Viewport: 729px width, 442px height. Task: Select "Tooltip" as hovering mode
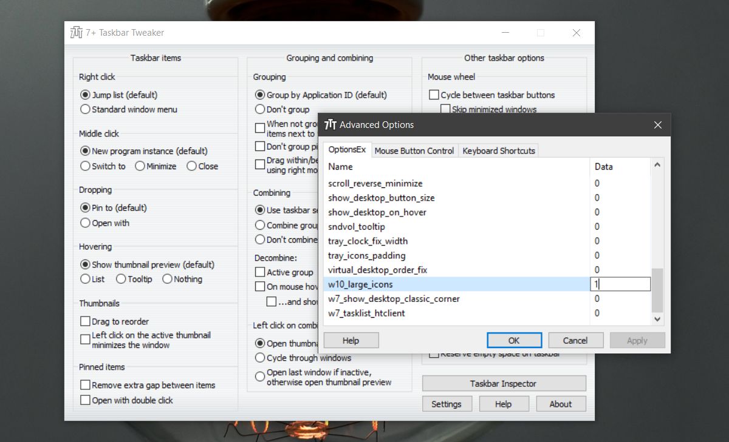coord(120,279)
